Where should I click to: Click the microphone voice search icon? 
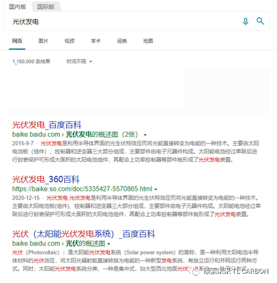(x=246, y=21)
